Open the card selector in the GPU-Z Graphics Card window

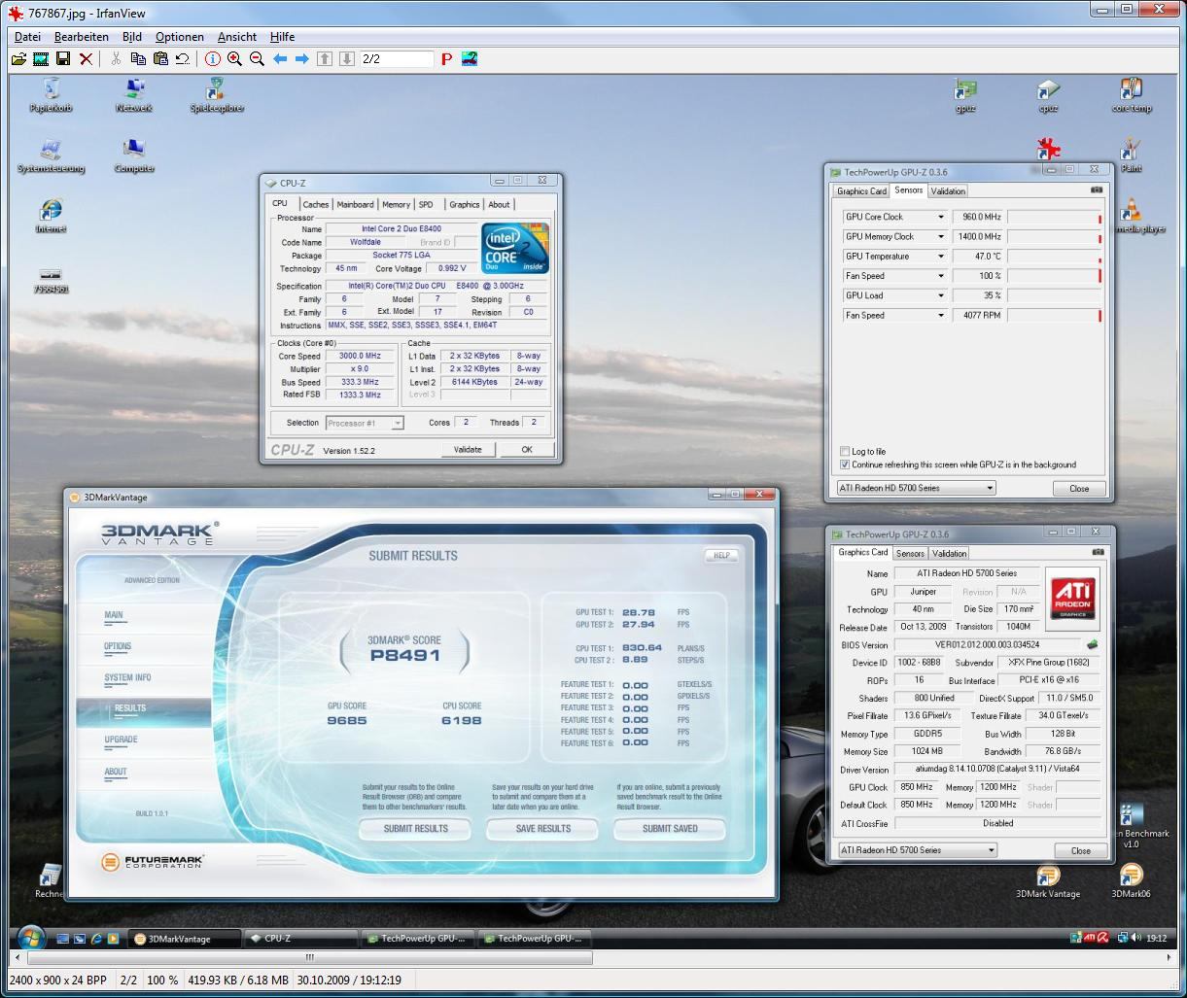coord(918,849)
